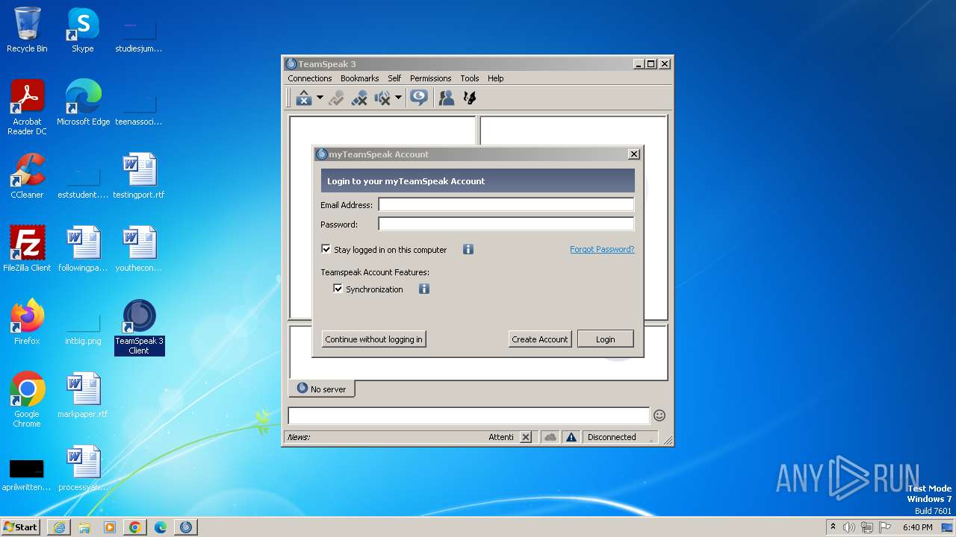Open Internet Explorer from the taskbar
956x537 pixels.
tap(59, 527)
